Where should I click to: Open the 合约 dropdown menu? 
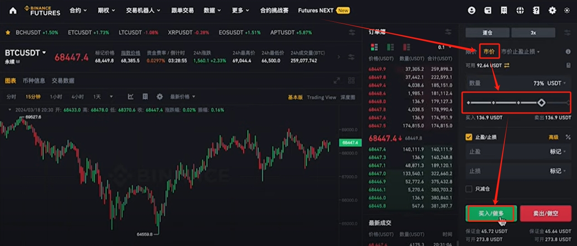[x=78, y=10]
